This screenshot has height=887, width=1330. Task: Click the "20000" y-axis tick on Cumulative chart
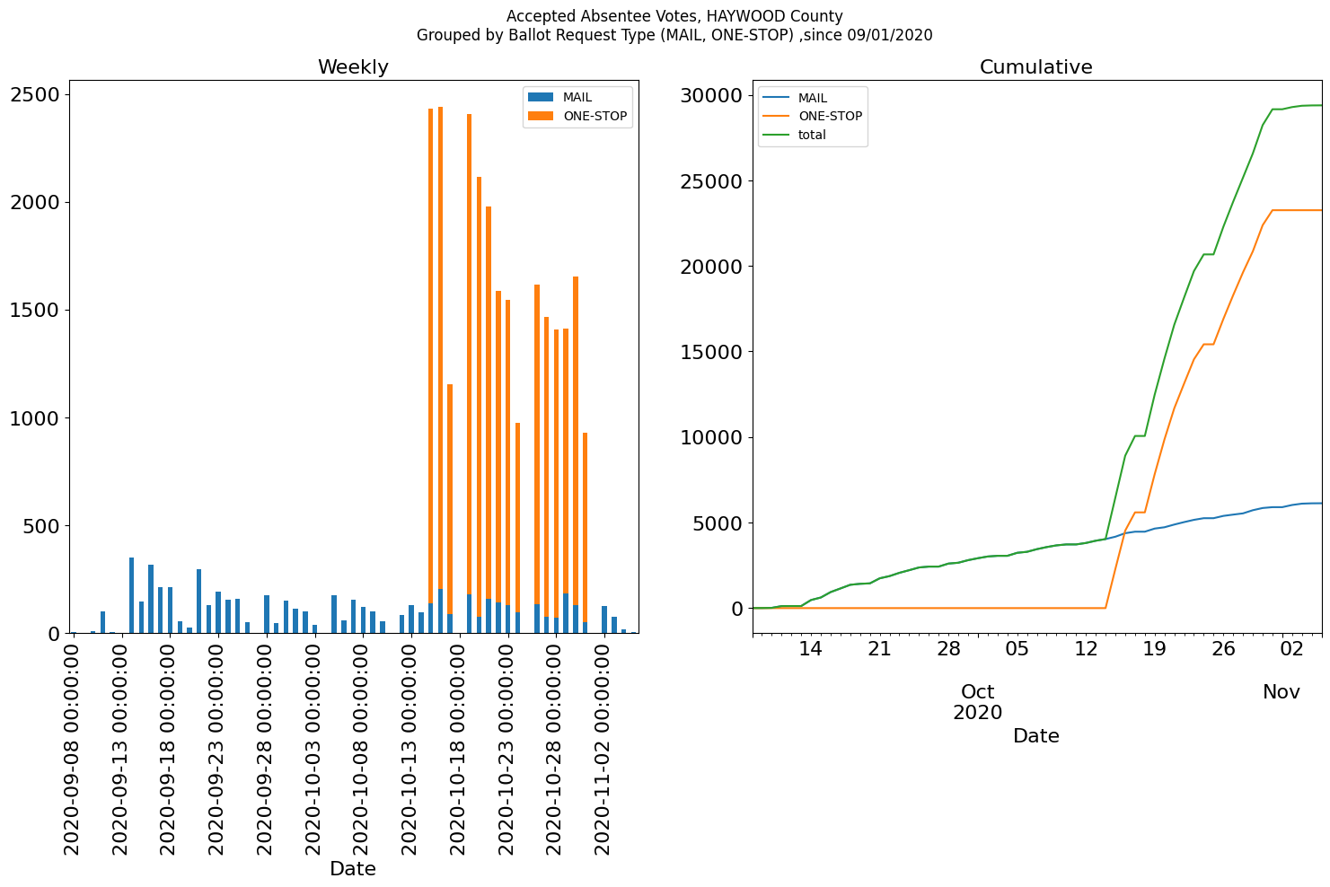point(711,267)
